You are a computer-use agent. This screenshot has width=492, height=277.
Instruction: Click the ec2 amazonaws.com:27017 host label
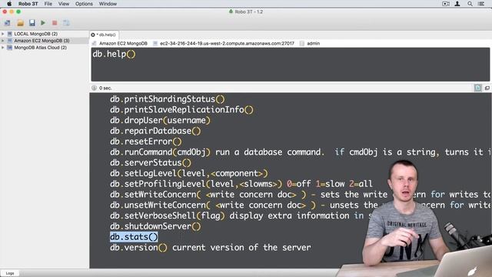[x=227, y=43]
